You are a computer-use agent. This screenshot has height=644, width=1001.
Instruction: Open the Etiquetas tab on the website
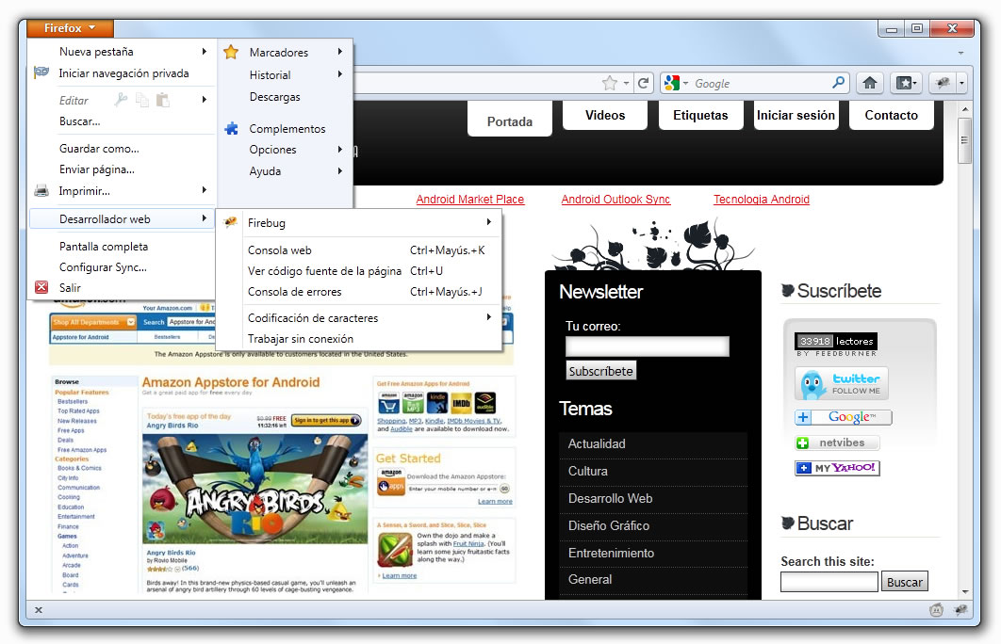pyautogui.click(x=700, y=116)
